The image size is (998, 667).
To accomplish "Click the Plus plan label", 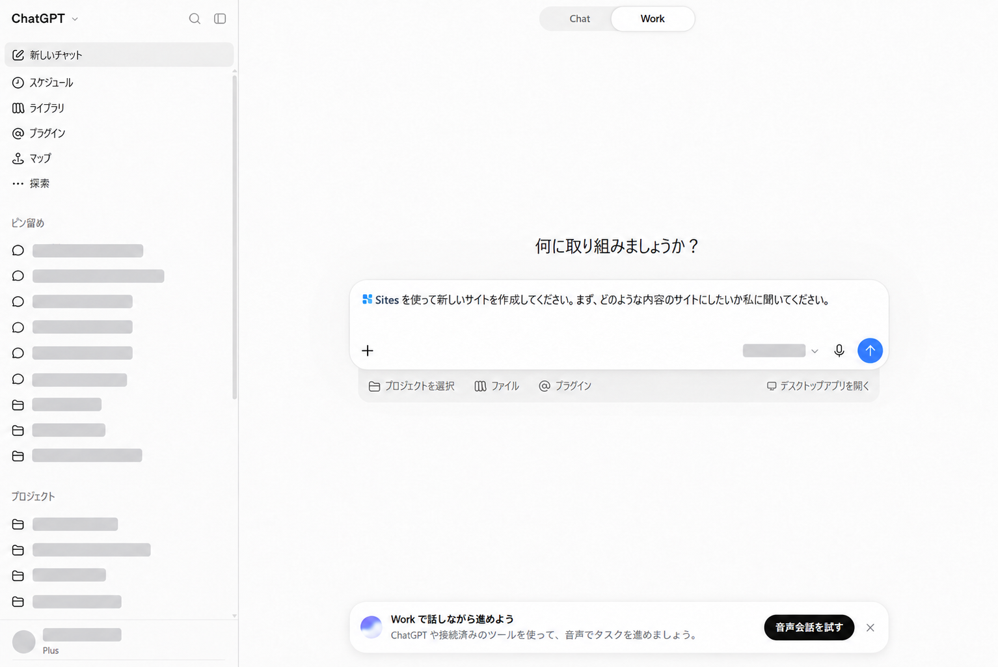I will coord(51,651).
